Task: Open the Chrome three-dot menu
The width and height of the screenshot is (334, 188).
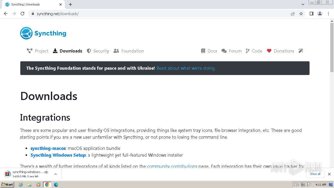Action: tap(328, 14)
